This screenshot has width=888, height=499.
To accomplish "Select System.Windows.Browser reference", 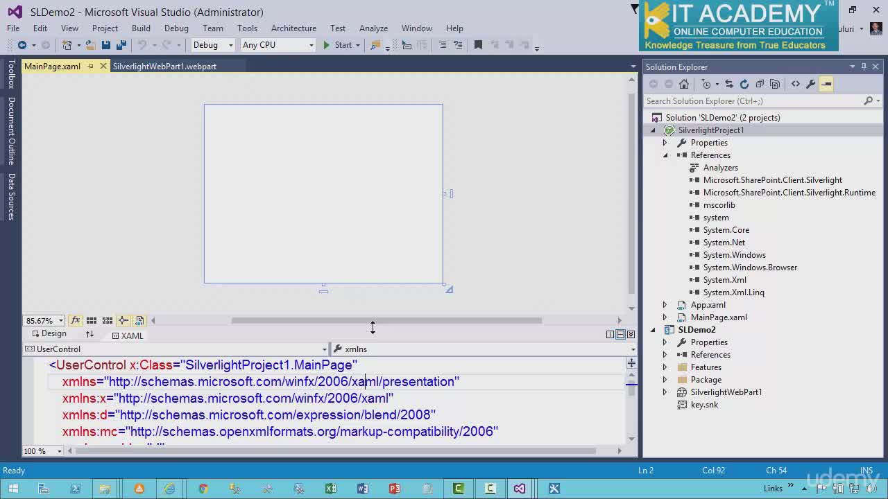I will coord(750,268).
